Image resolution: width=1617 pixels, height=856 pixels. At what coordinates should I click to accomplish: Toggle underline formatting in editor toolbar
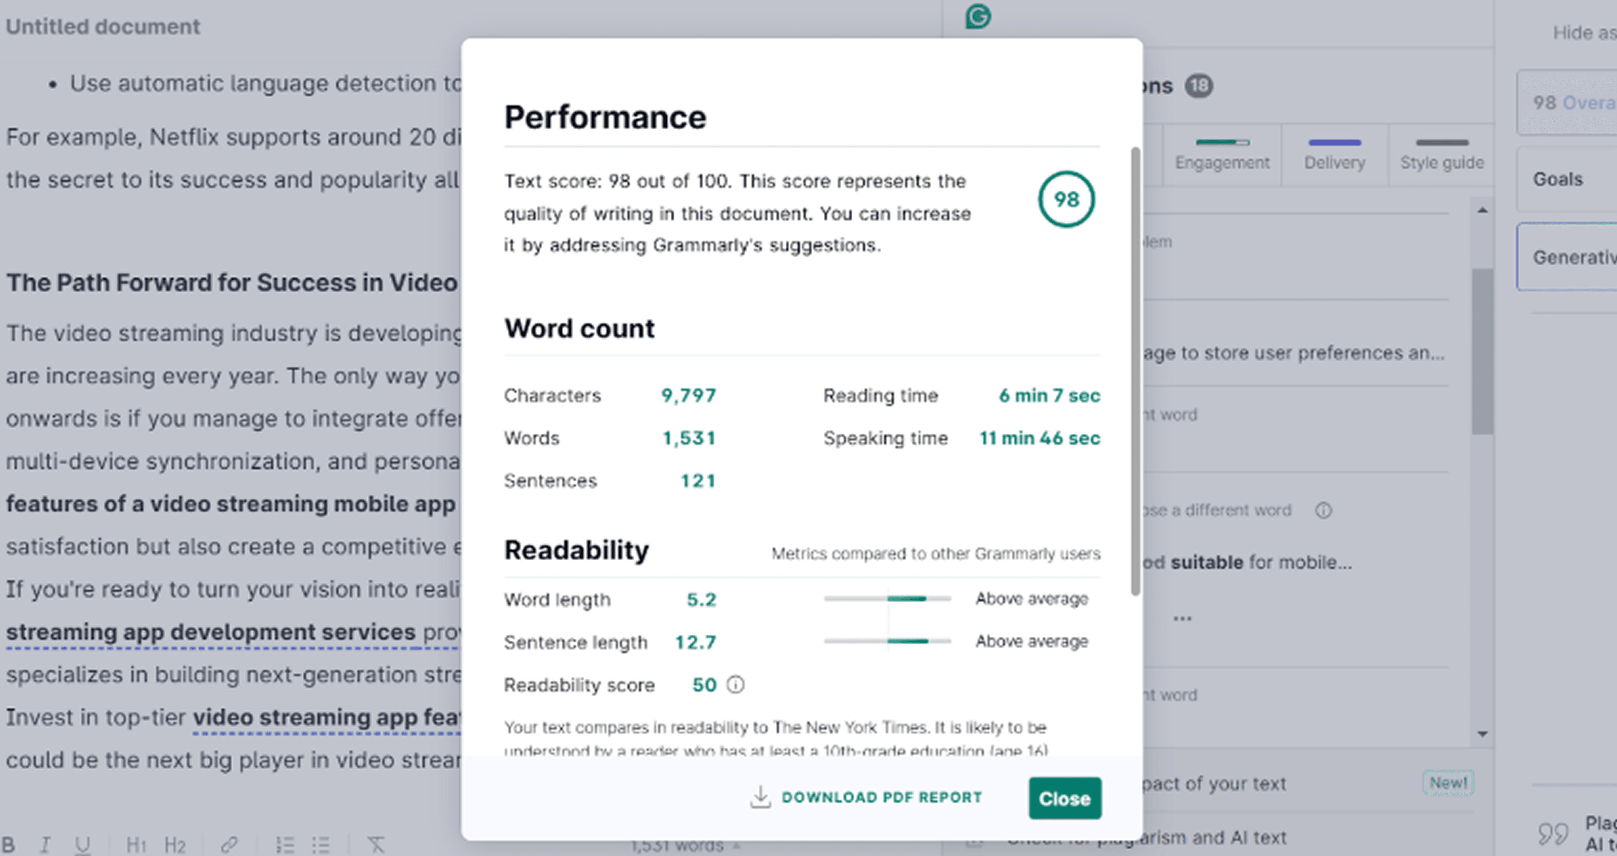(x=82, y=845)
